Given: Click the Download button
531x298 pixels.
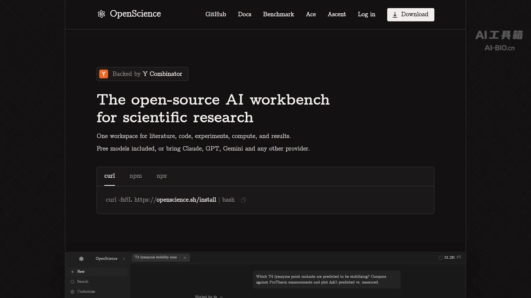Looking at the screenshot, I should coord(411,14).
